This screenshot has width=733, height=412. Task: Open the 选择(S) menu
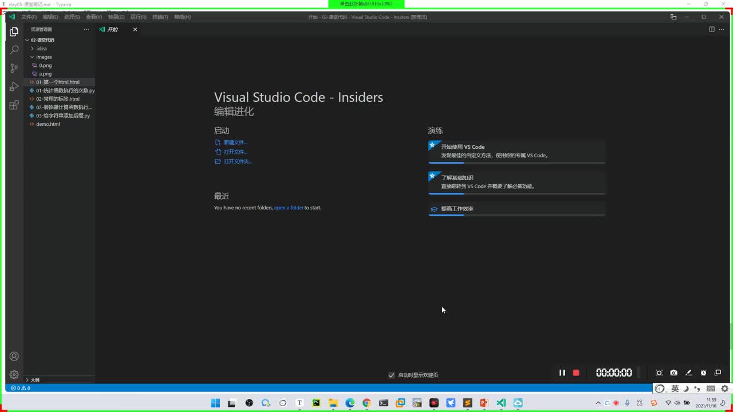[72, 17]
